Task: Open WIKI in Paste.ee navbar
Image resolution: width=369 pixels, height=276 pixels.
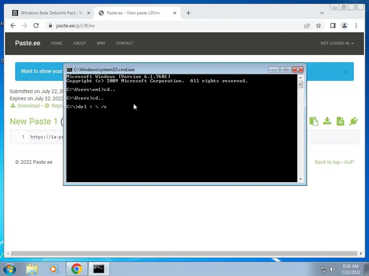Action: (x=101, y=43)
